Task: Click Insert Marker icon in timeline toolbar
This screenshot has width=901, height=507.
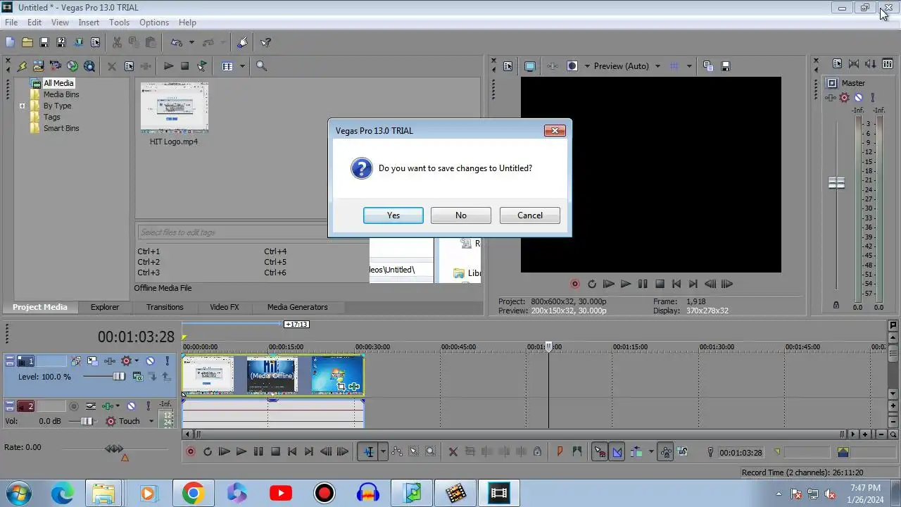Action: 560,452
